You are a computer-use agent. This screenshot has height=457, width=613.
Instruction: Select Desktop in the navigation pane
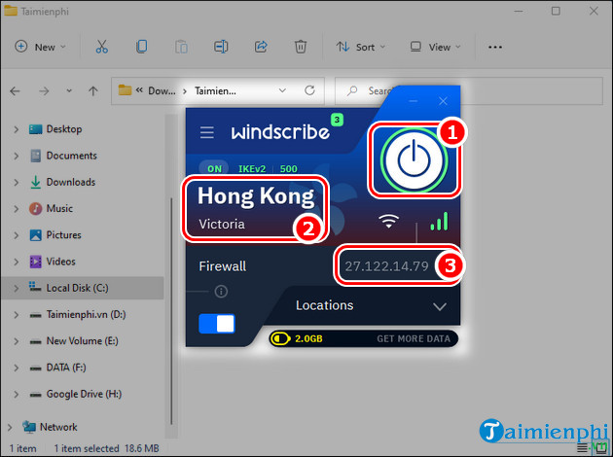coord(64,129)
